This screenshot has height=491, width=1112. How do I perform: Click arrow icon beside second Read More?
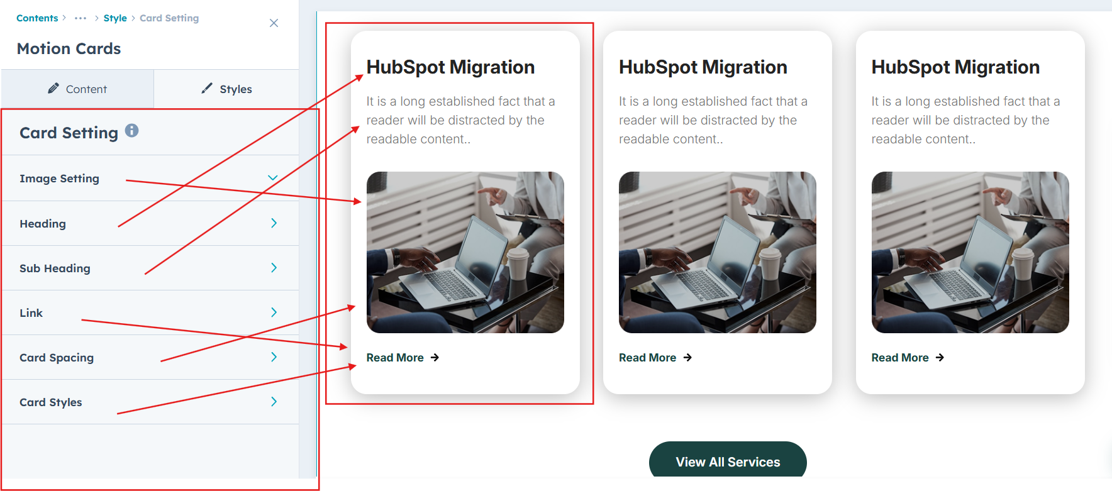click(687, 358)
